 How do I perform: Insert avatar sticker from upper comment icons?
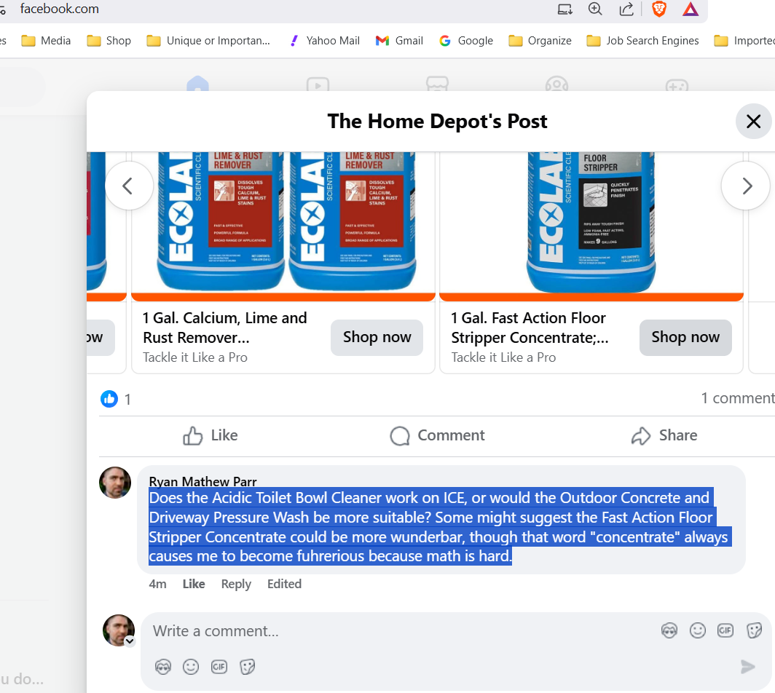pyautogui.click(x=669, y=630)
